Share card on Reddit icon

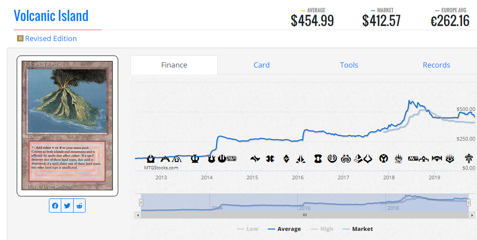(80, 206)
